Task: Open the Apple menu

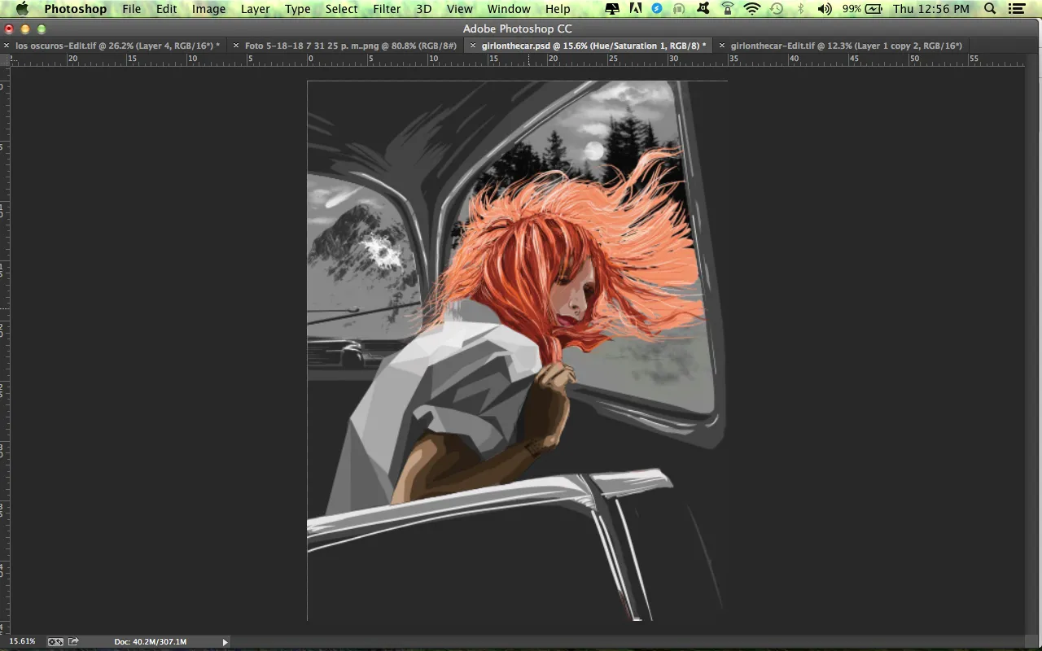Action: (22, 9)
